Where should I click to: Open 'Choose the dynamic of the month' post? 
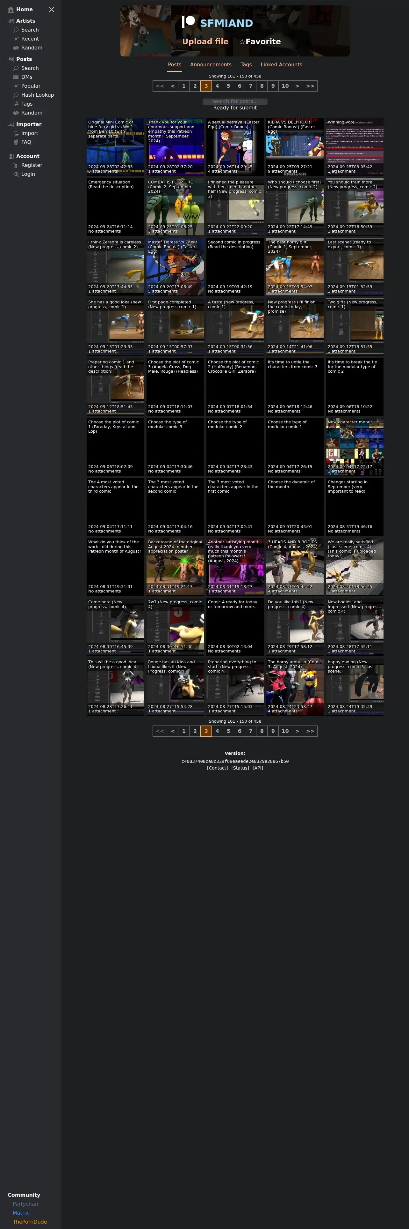point(295,507)
